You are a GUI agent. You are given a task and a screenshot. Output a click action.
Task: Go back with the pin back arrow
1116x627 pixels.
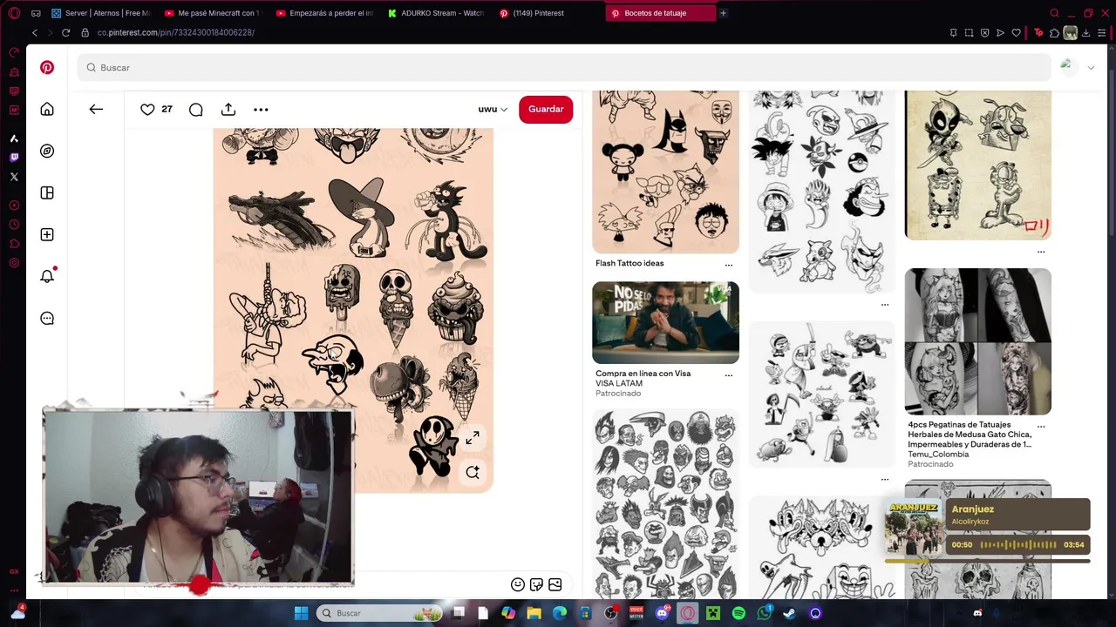point(96,109)
